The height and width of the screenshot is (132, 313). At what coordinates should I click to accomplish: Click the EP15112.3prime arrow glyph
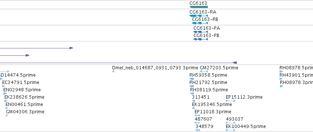(x=231, y=101)
